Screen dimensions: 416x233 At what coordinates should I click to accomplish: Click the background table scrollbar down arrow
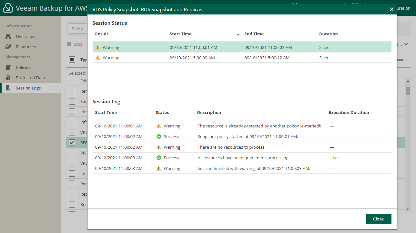[408, 209]
